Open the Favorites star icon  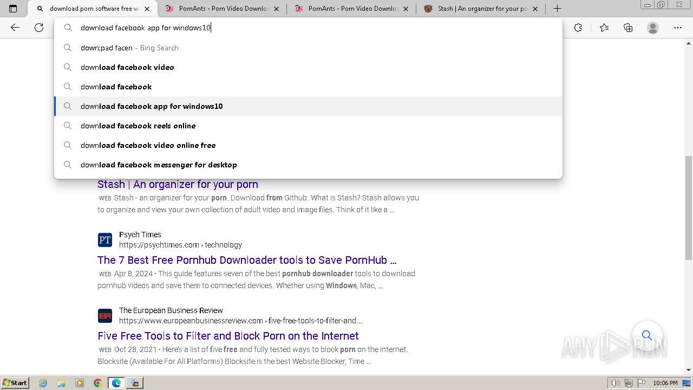coord(604,28)
